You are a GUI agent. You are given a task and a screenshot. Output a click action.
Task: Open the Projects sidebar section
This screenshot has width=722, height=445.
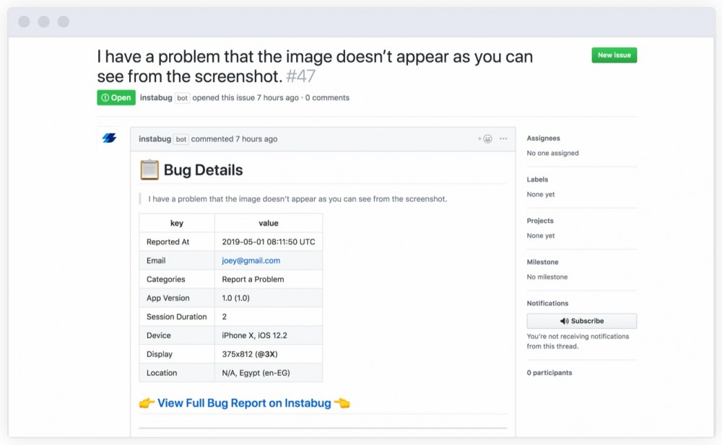pos(540,221)
